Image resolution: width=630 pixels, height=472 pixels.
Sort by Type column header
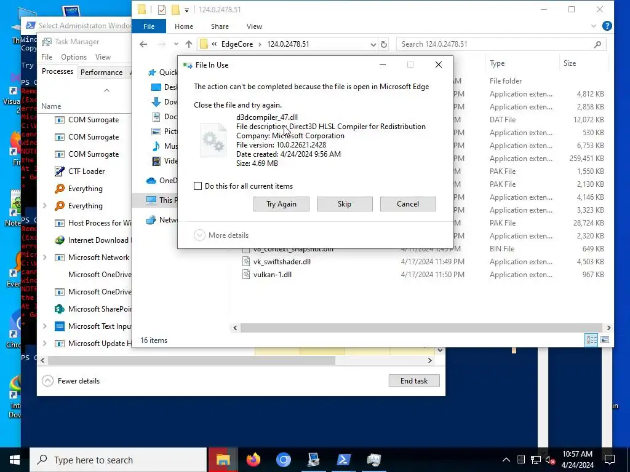click(x=497, y=63)
